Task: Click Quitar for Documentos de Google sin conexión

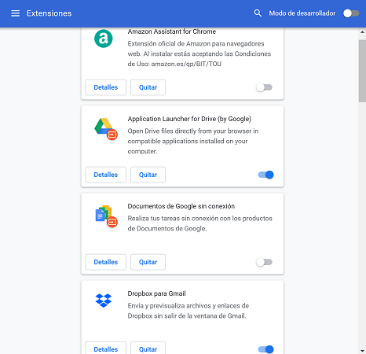Action: (148, 262)
